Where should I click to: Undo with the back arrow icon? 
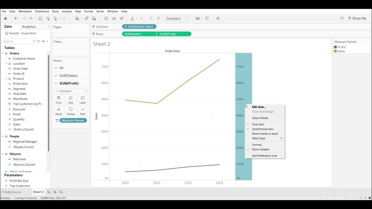pos(16,19)
